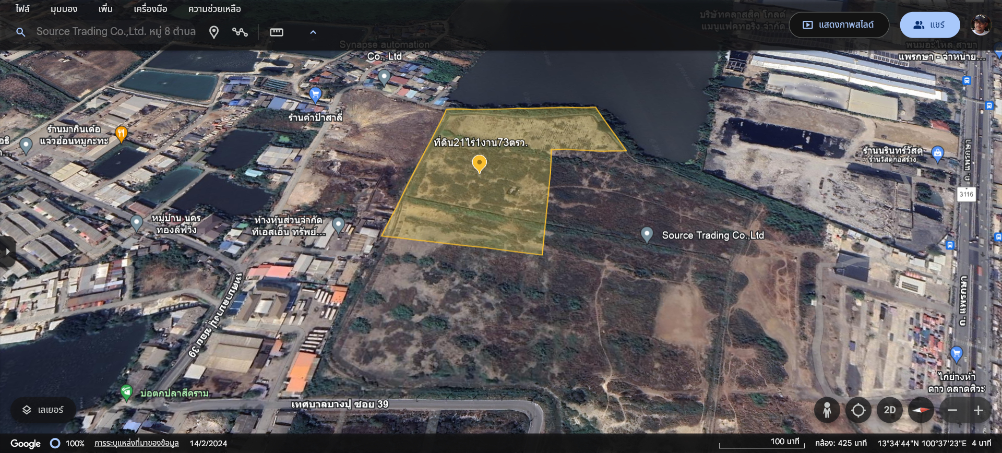Click the 3116 road number shield
The height and width of the screenshot is (453, 1002).
966,194
